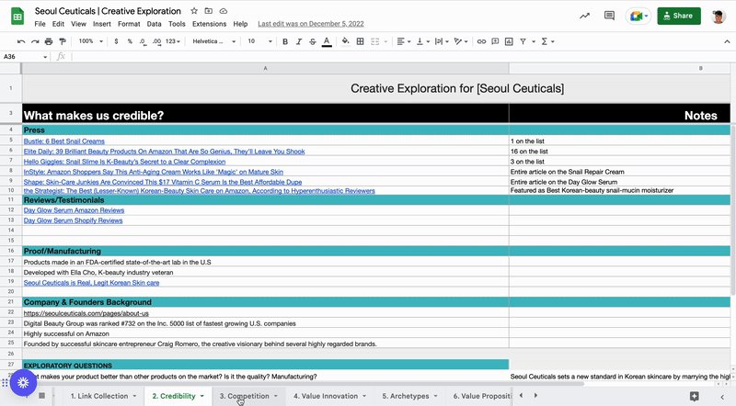Open the Data menu
Screen dimensions: 736x406
pos(154,24)
